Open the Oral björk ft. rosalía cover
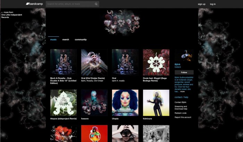Screen dimensions: 243x142 tap(125, 62)
